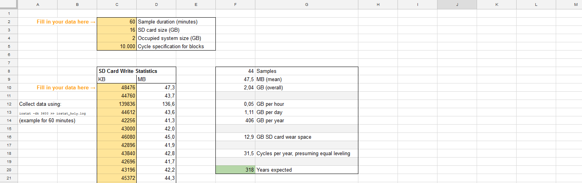Select column header G
This screenshot has width=582, height=183.
pyautogui.click(x=306, y=4)
